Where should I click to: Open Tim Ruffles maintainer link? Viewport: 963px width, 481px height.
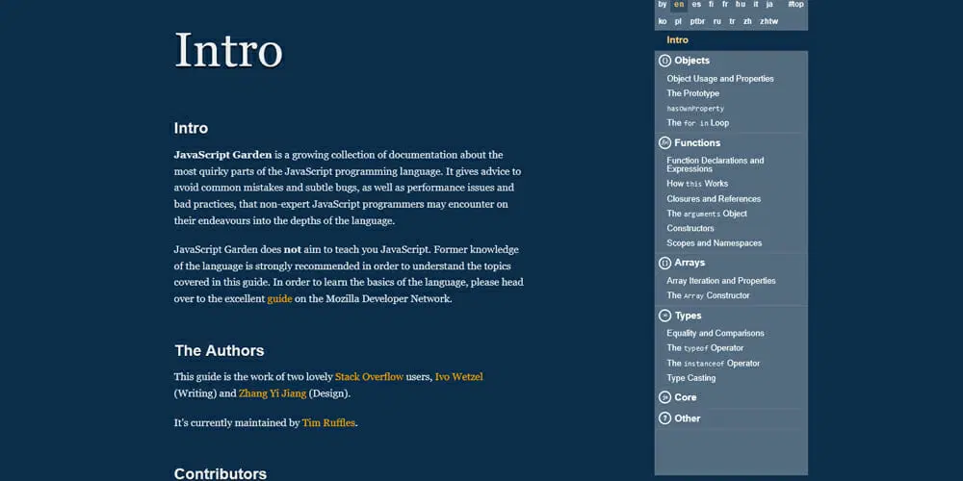(328, 422)
